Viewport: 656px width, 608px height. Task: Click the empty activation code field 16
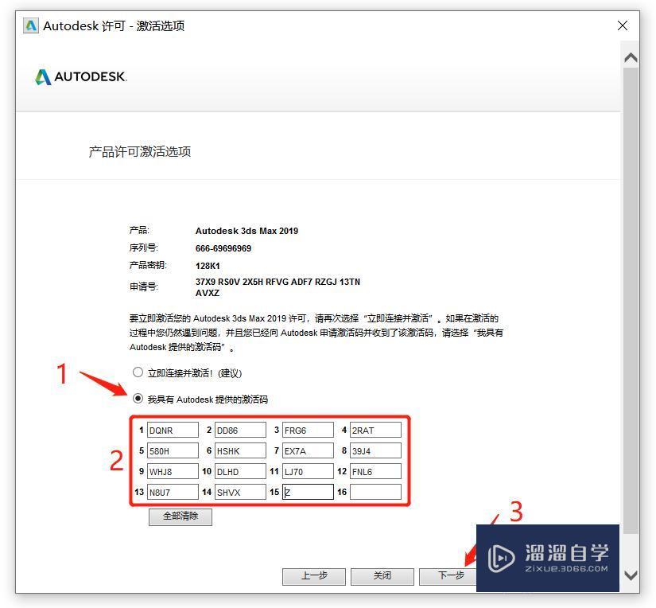375,492
